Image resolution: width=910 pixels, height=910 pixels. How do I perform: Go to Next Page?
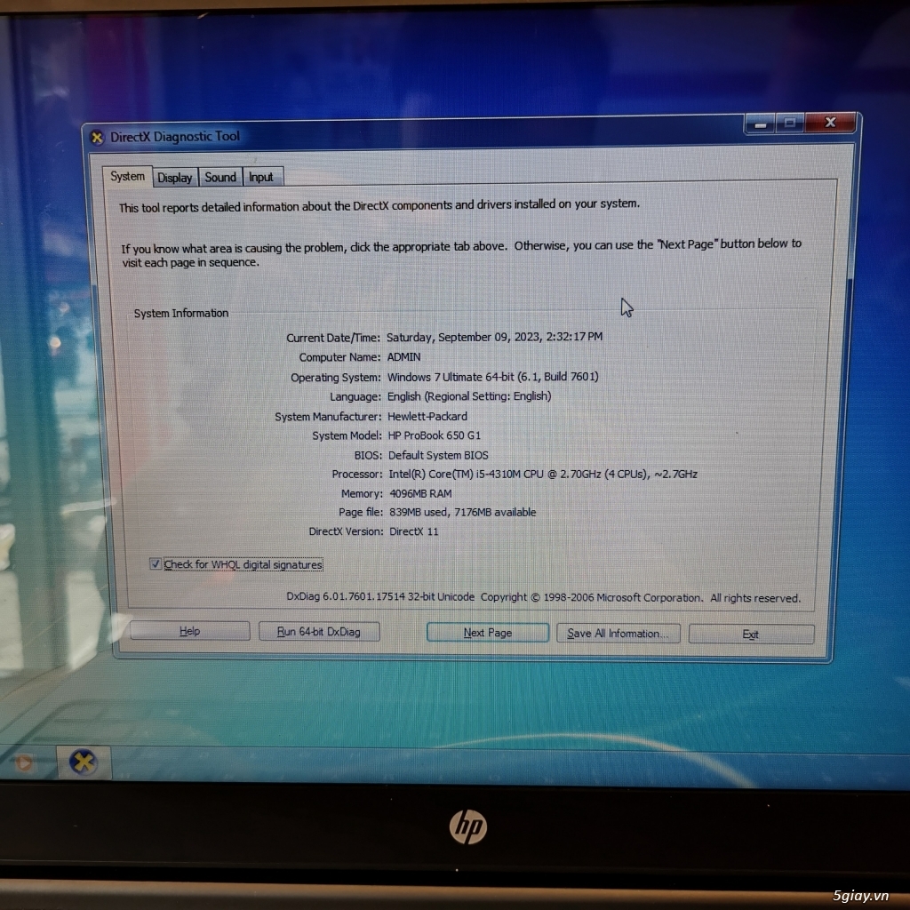[x=488, y=633]
